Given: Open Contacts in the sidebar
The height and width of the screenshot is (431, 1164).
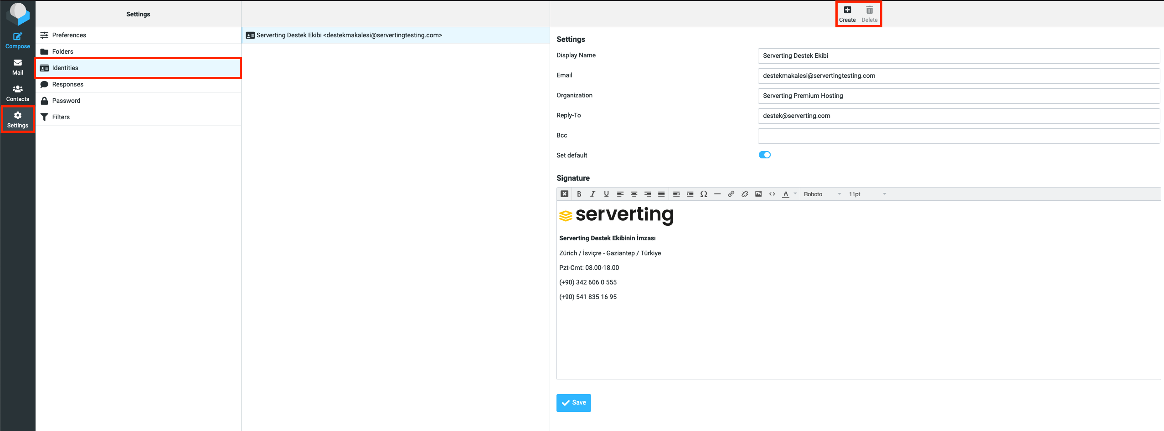Looking at the screenshot, I should (x=17, y=93).
